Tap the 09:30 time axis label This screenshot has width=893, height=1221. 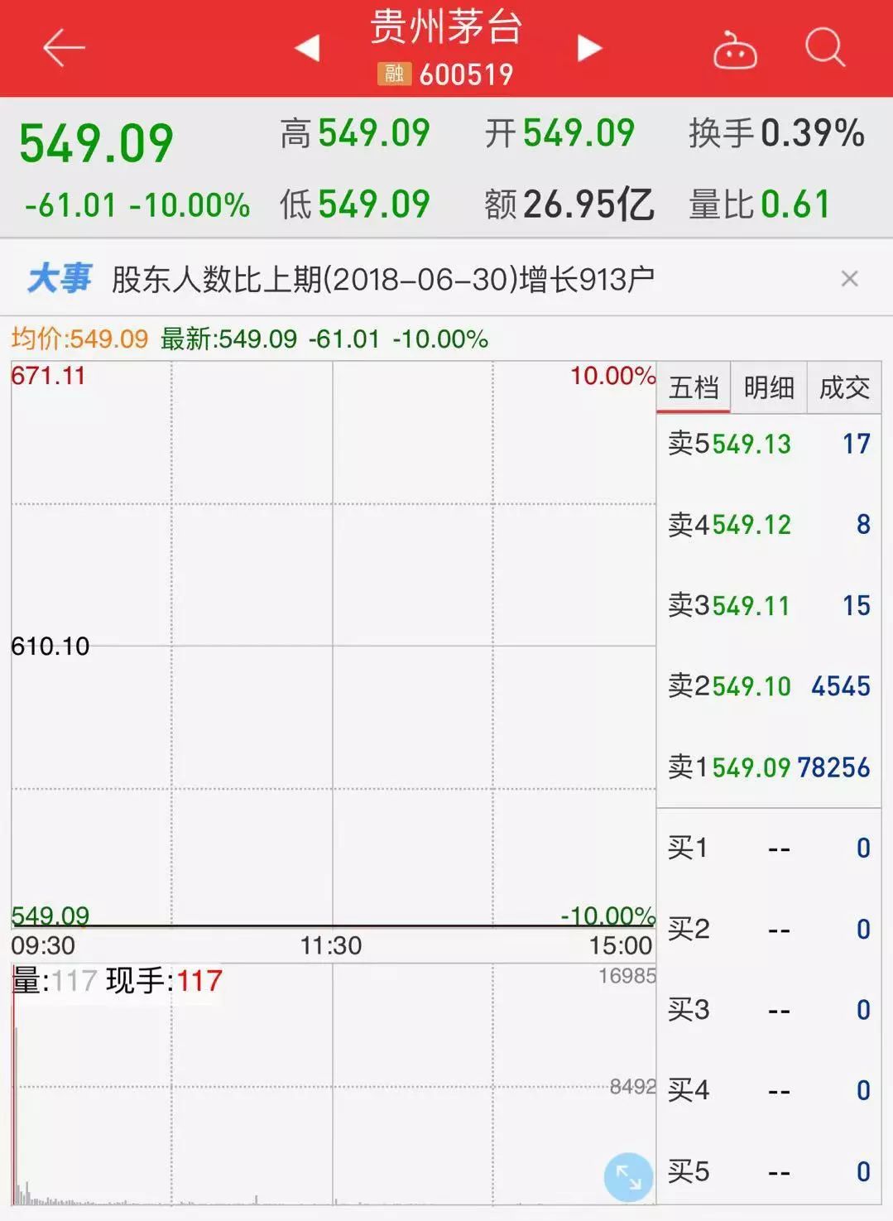click(43, 945)
